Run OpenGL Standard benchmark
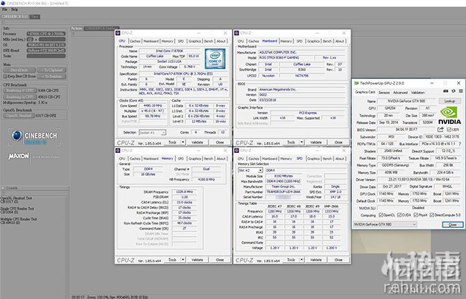 coord(19,116)
